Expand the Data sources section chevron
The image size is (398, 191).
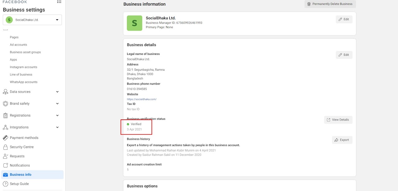point(57,92)
